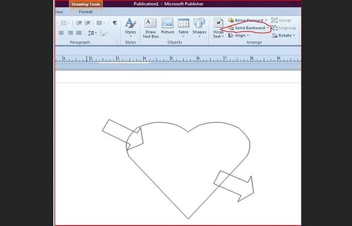Open the Table dropdown

184,36
